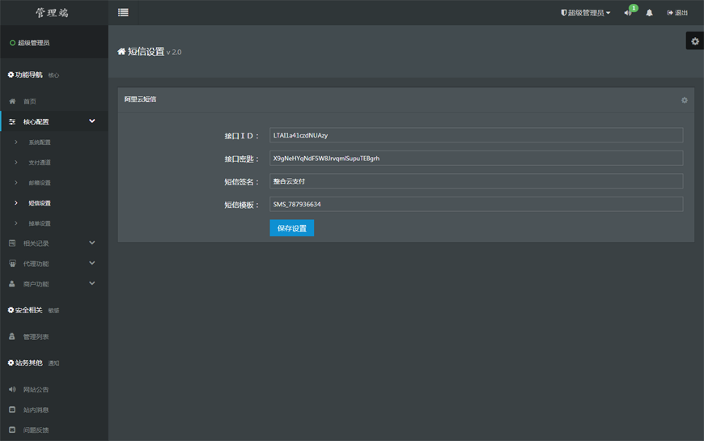Viewport: 704px width, 441px height.
Task: Click the speaker announcement icon with badge
Action: coord(628,13)
